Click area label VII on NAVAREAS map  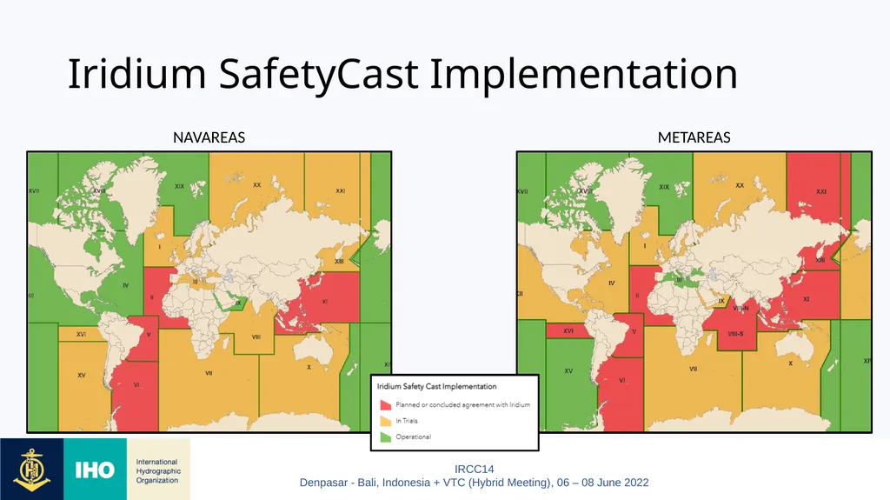(209, 373)
